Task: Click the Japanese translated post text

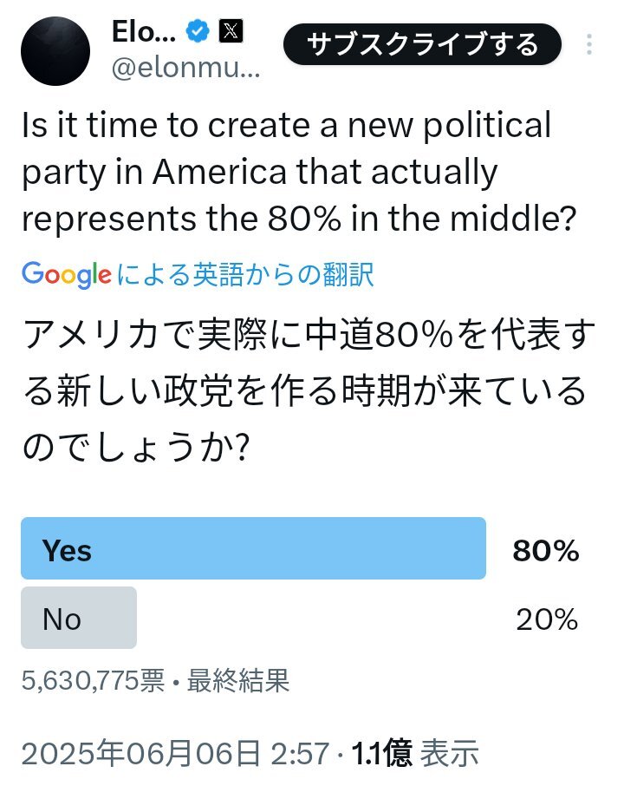Action: coord(309,390)
